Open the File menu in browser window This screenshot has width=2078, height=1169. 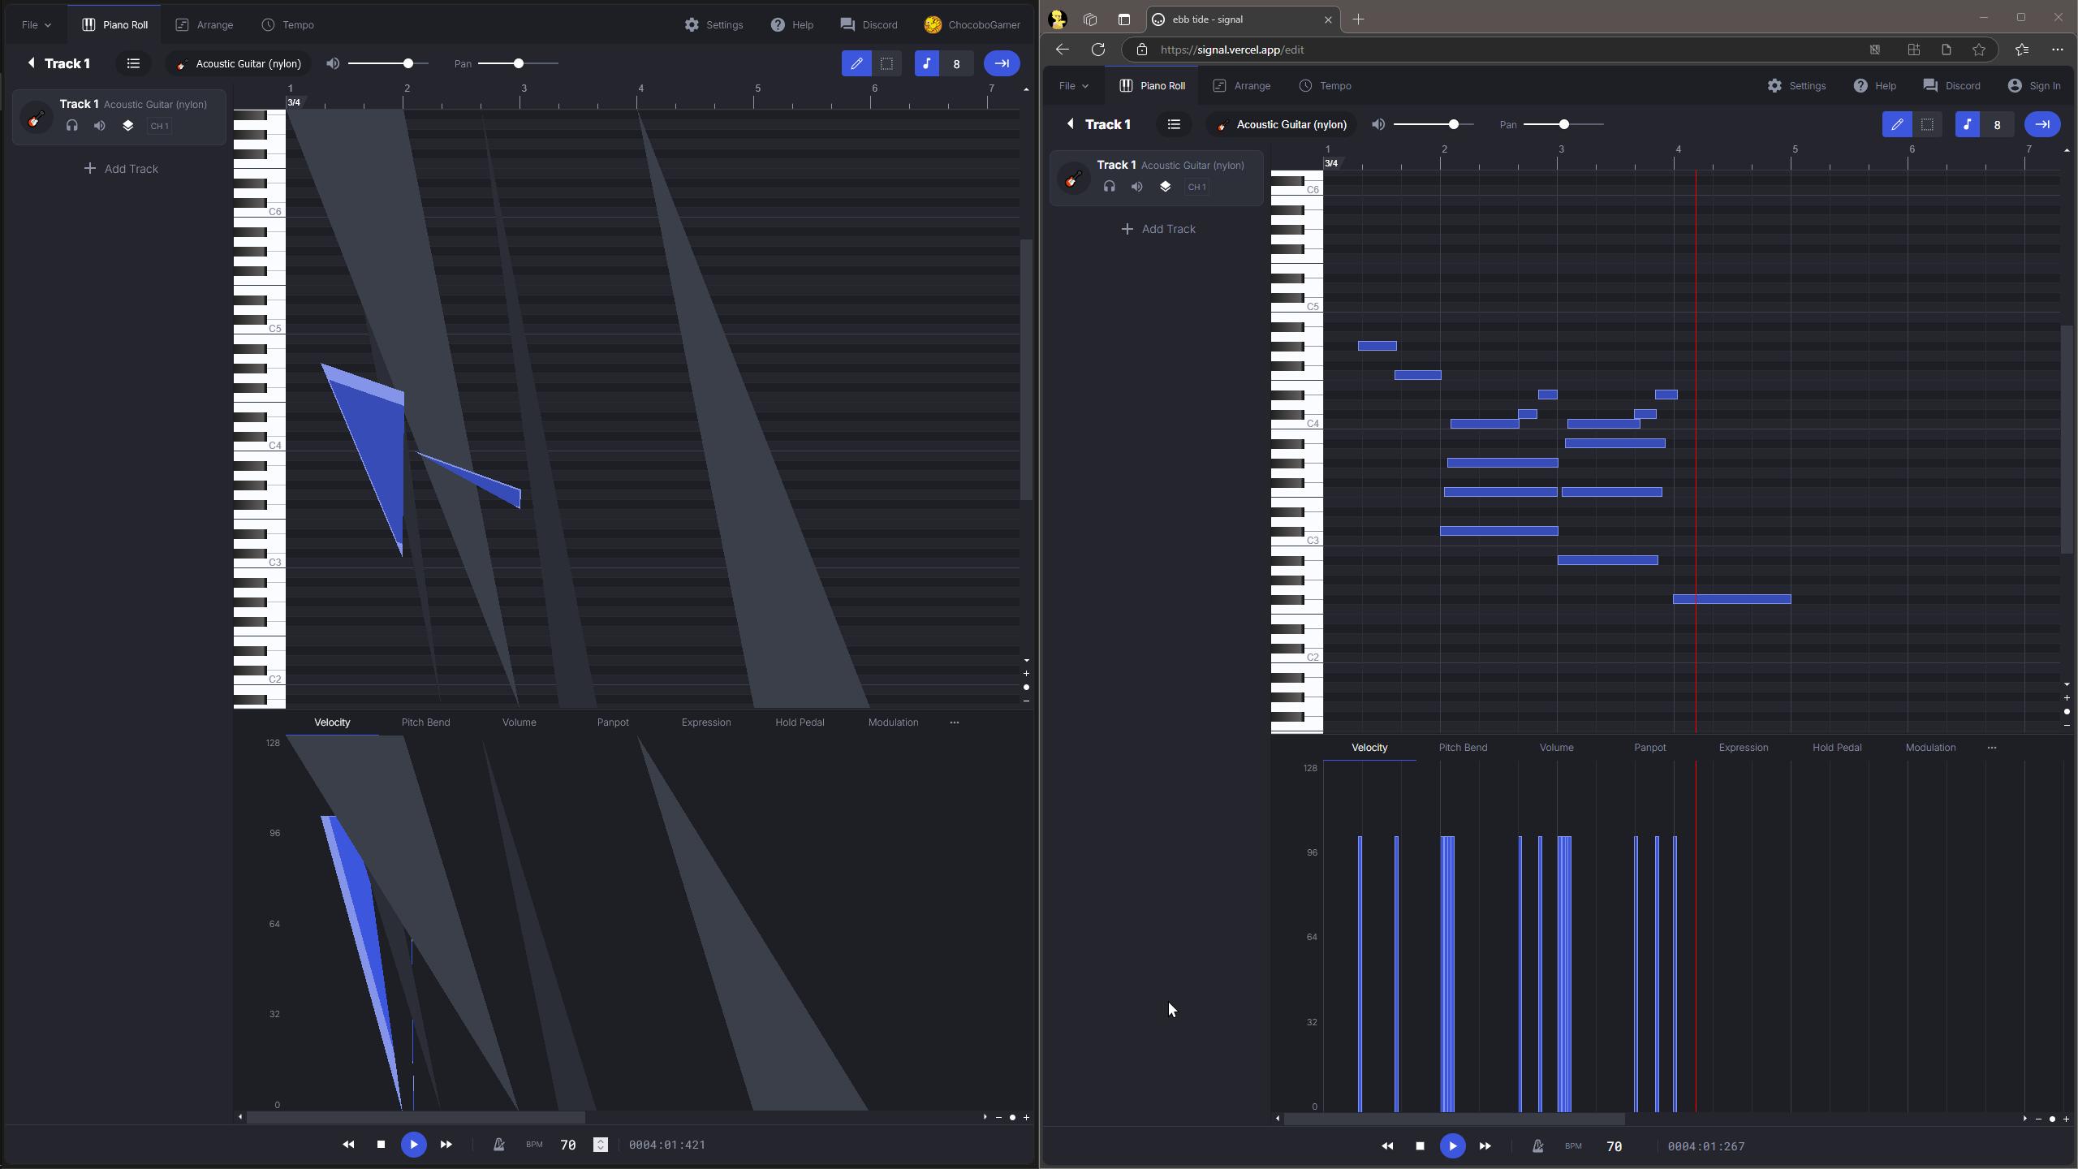click(x=1073, y=86)
